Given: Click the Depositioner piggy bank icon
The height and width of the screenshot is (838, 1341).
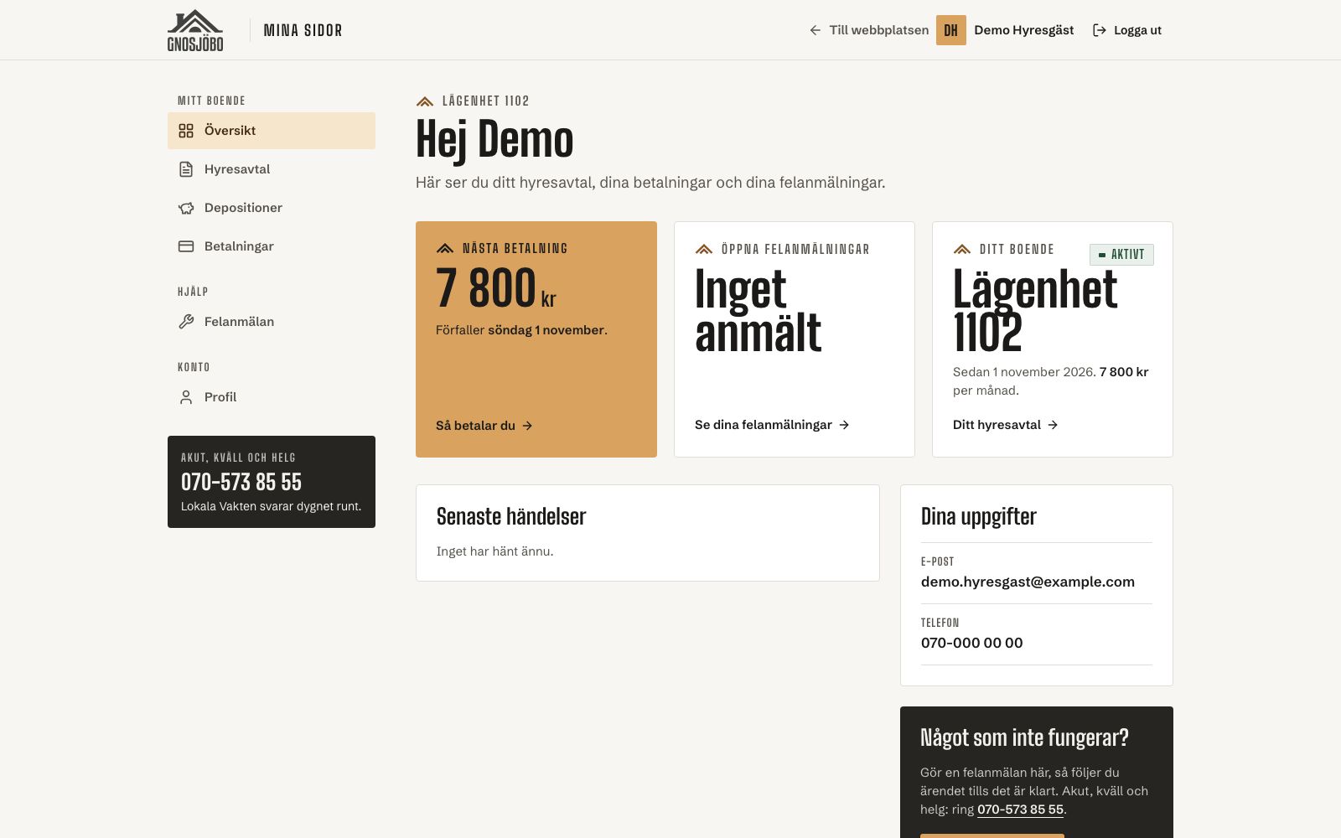Looking at the screenshot, I should [x=186, y=208].
